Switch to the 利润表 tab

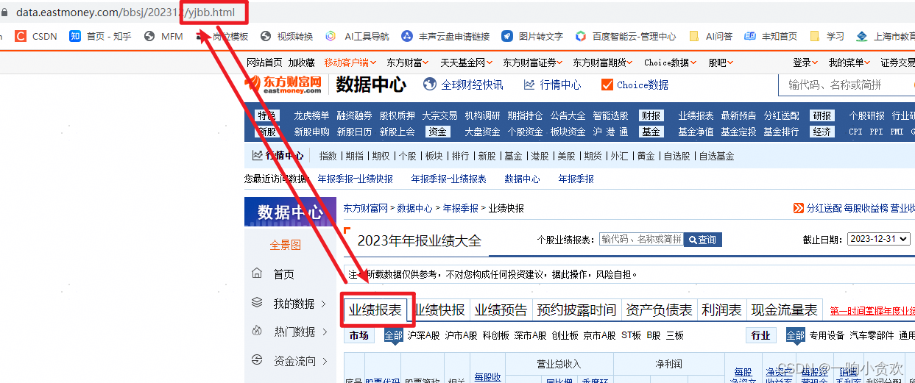tap(722, 310)
